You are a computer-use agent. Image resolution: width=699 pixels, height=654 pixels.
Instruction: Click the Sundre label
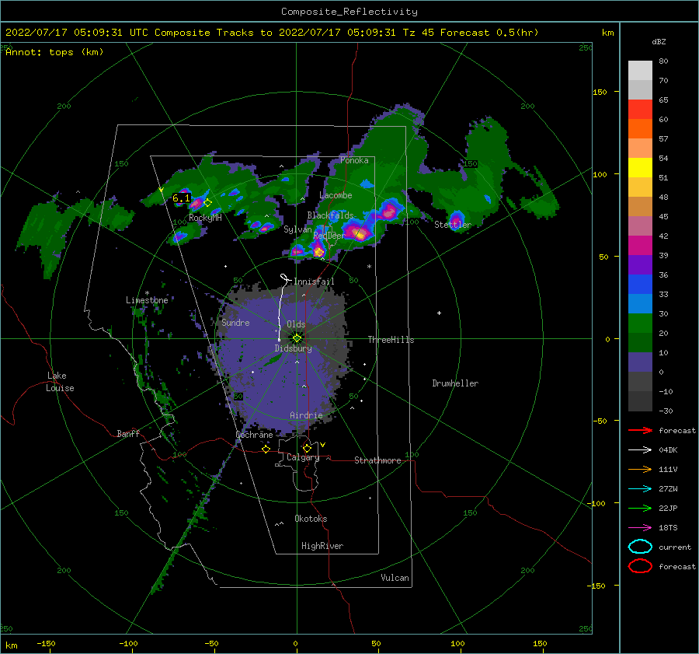coord(235,323)
